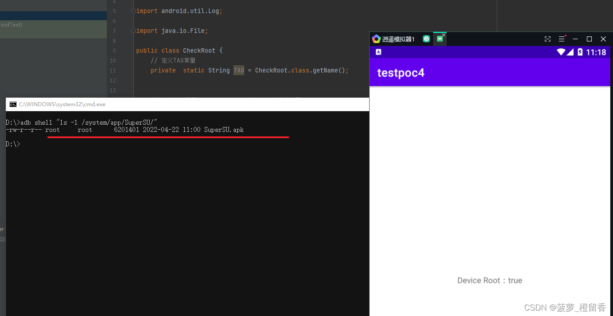Tap the testpoc4 app bar title
This screenshot has width=613, height=316.
click(401, 73)
